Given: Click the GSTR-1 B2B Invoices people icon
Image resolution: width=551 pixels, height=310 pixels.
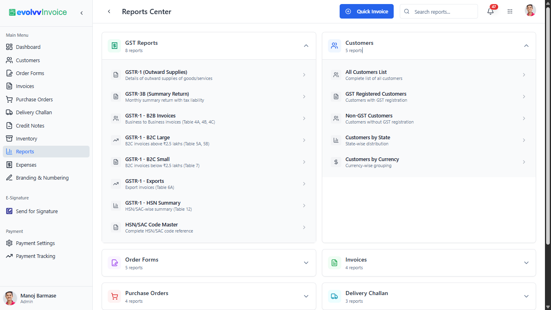Looking at the screenshot, I should 116,118.
